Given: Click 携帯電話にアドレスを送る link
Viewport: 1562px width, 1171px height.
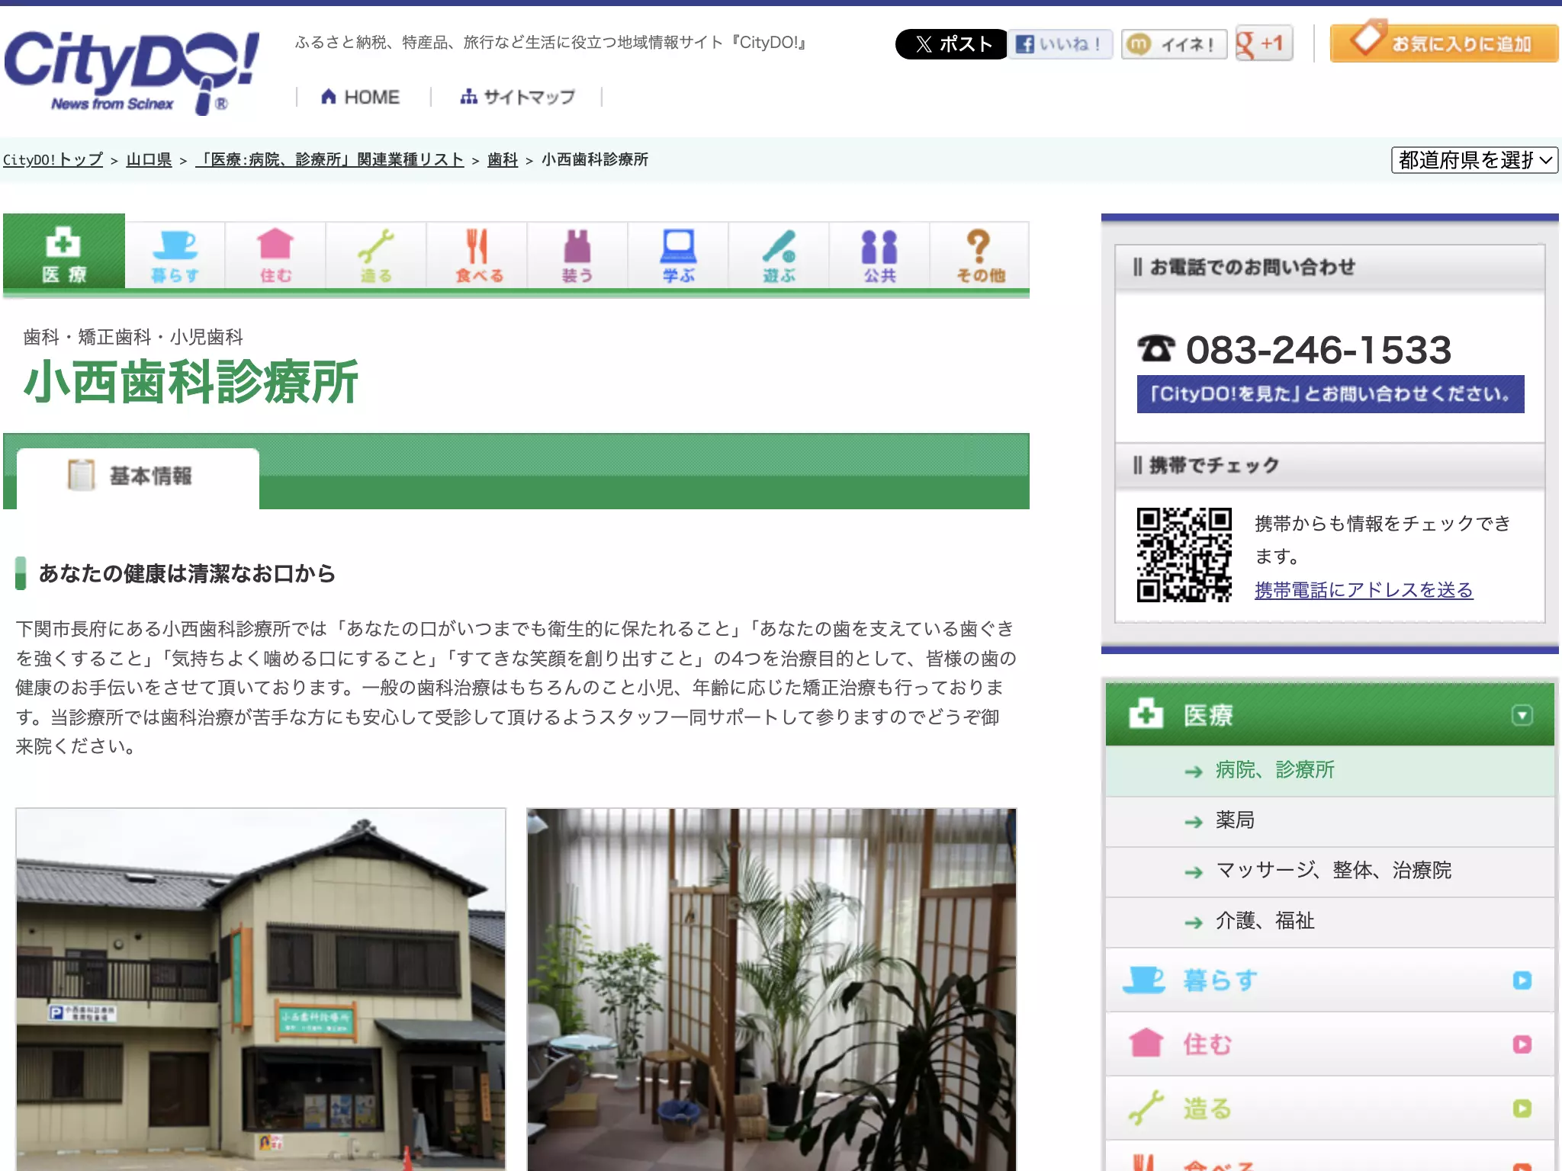Looking at the screenshot, I should 1364,590.
